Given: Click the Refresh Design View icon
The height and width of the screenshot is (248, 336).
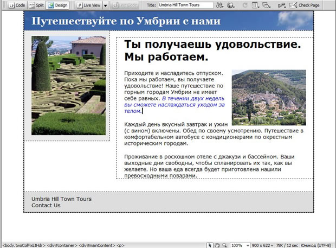Looking at the screenshot, I should pyautogui.click(x=245, y=5).
